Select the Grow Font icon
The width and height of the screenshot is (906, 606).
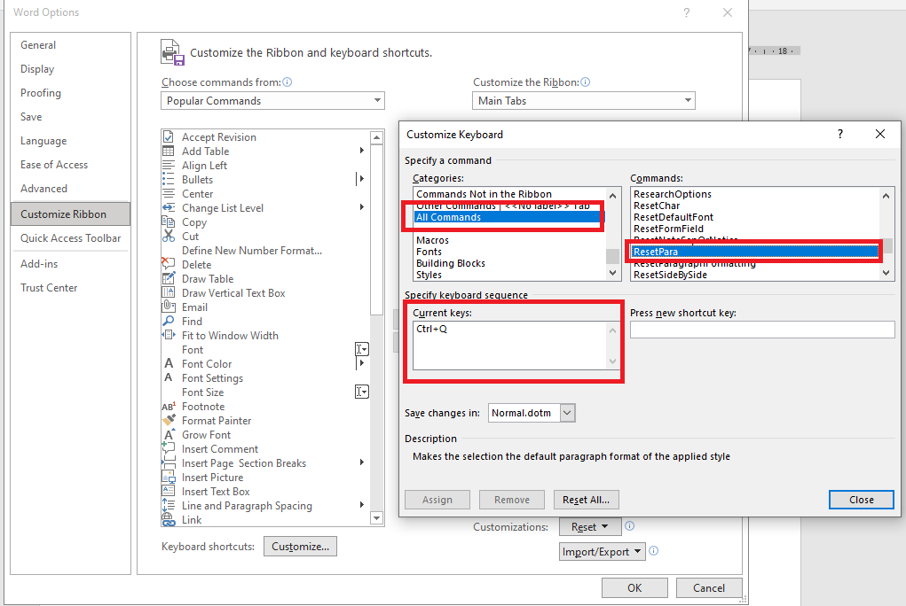point(168,435)
